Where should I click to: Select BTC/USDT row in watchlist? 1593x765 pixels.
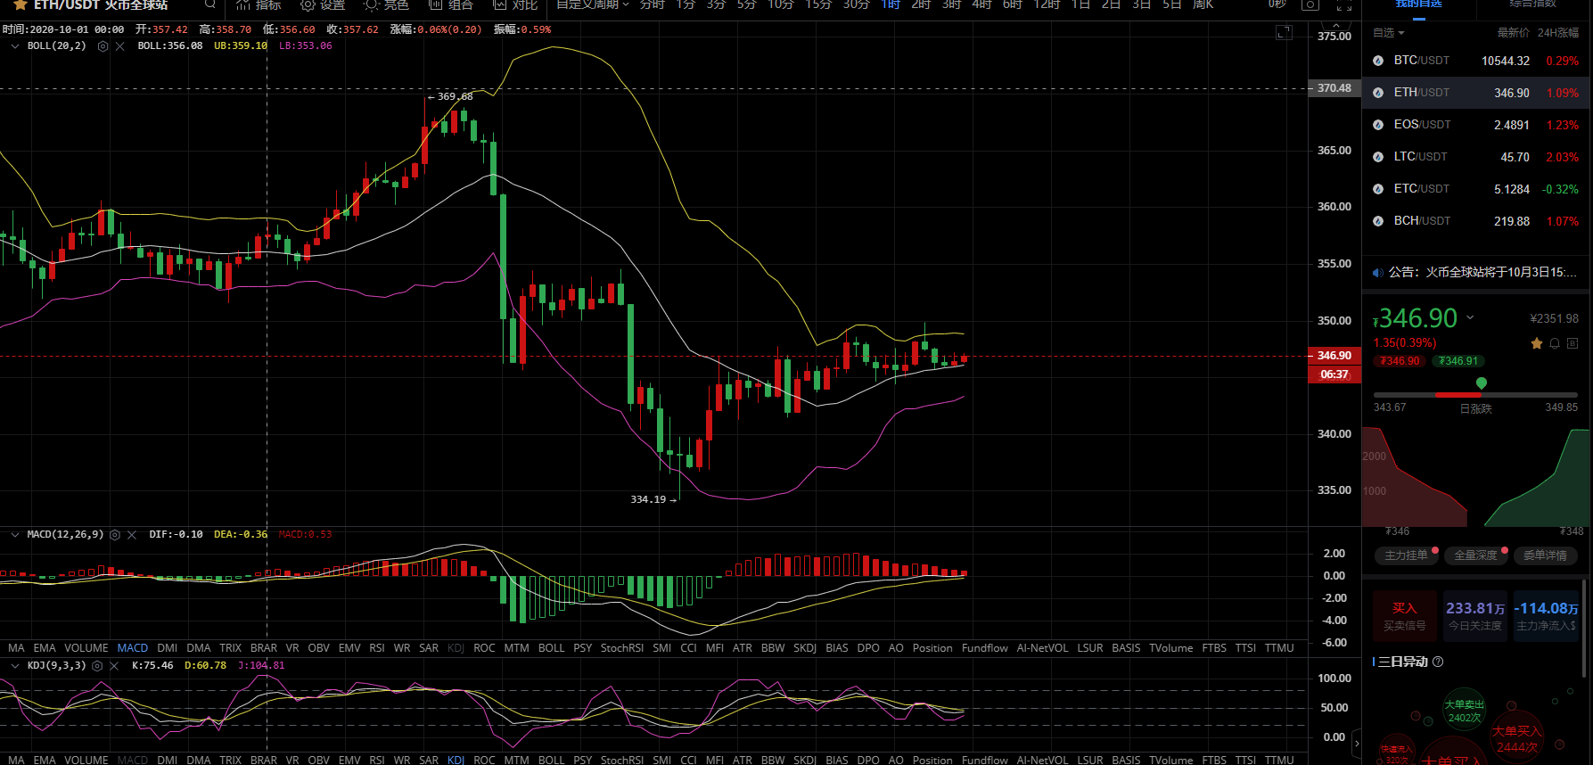coord(1476,61)
